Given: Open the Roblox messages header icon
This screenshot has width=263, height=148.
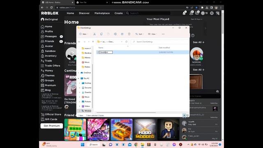Looking at the screenshot, I should tap(197, 13).
